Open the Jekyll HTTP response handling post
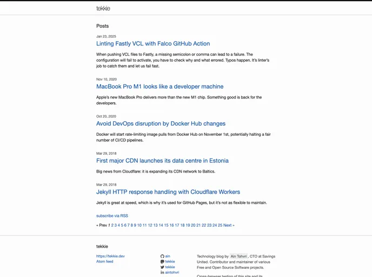This screenshot has width=372, height=277. click(168, 192)
